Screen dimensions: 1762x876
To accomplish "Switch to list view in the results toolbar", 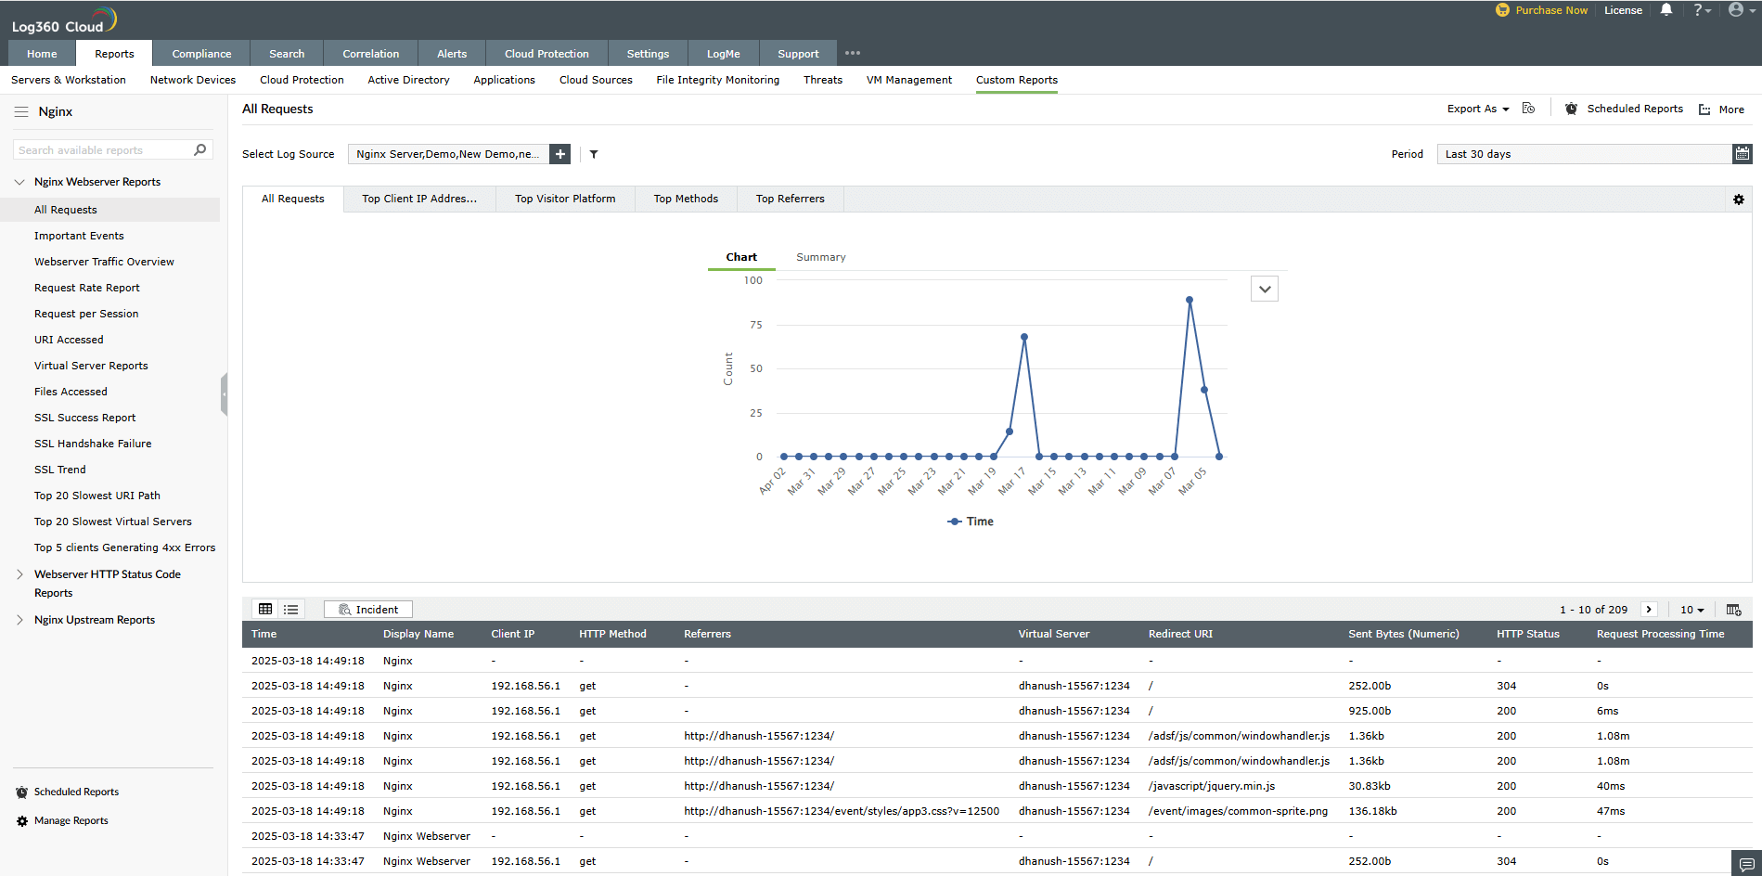I will [290, 609].
